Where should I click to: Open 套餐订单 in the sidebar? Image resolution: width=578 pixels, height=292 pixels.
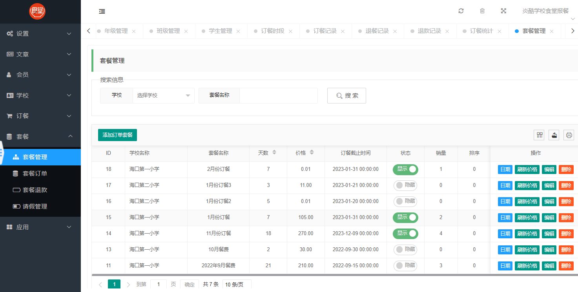(40, 174)
